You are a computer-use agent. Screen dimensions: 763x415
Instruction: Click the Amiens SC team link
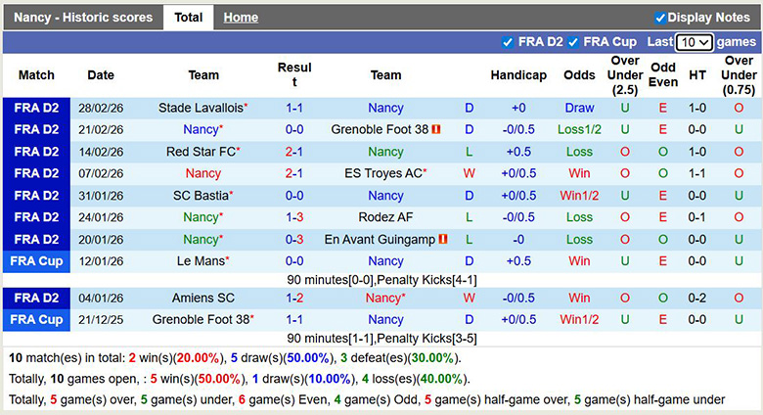[203, 298]
